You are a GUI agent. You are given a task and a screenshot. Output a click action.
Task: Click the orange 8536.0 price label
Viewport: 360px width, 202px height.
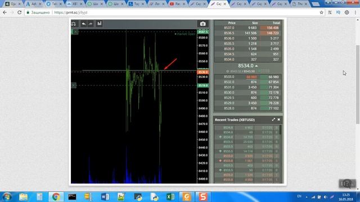click(x=202, y=72)
